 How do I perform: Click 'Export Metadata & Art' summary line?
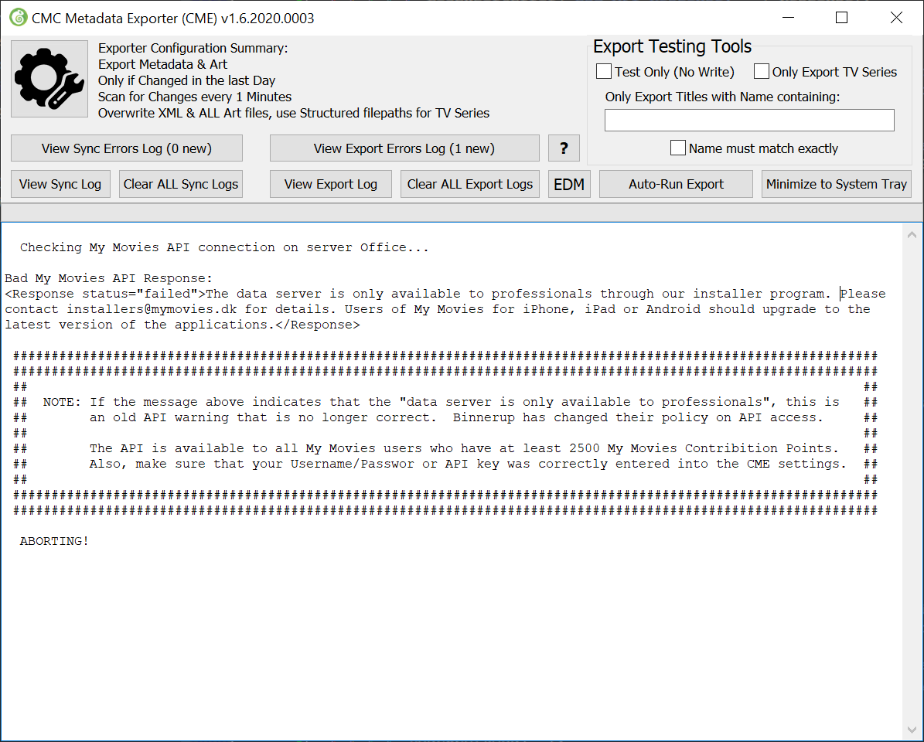162,64
